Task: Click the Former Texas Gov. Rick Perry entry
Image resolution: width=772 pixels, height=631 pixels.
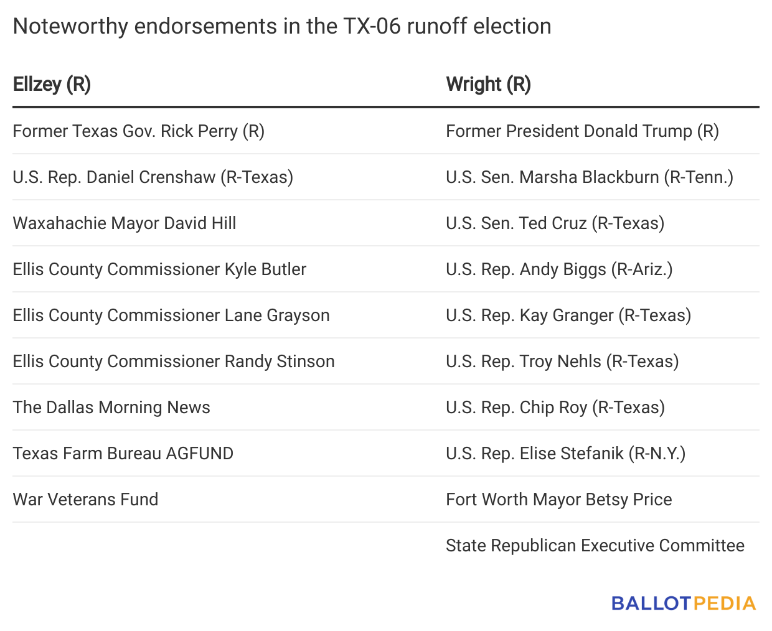Action: tap(138, 131)
